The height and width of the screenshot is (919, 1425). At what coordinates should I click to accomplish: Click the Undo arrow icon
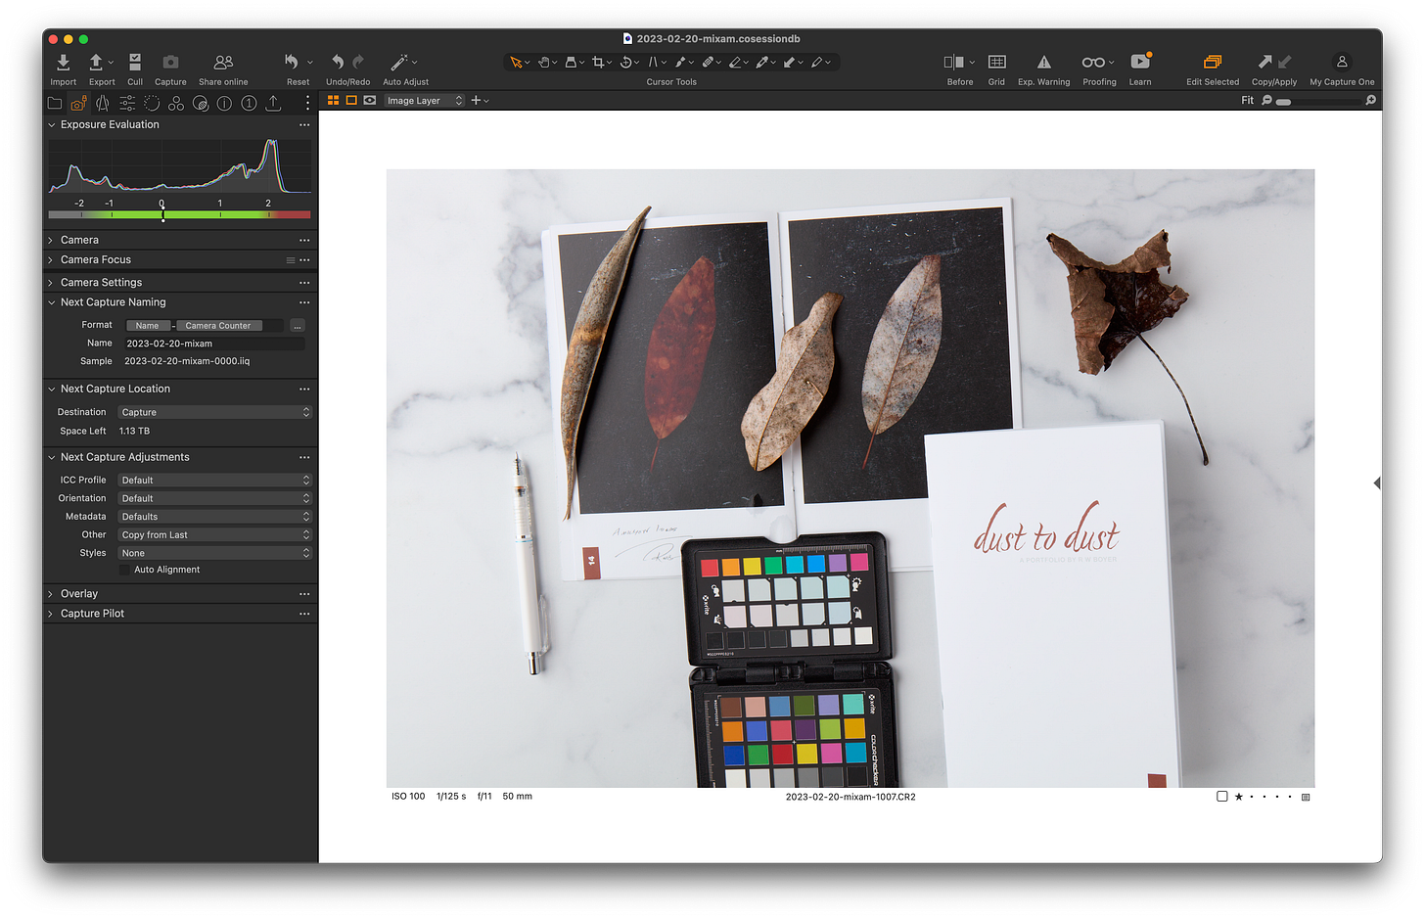pos(338,62)
